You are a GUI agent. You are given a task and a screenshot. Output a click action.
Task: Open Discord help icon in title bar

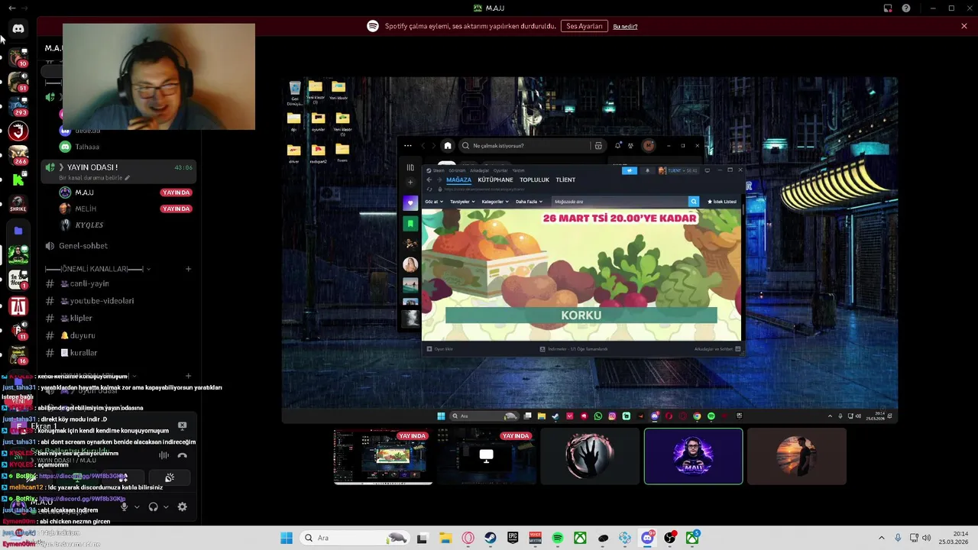pos(906,8)
